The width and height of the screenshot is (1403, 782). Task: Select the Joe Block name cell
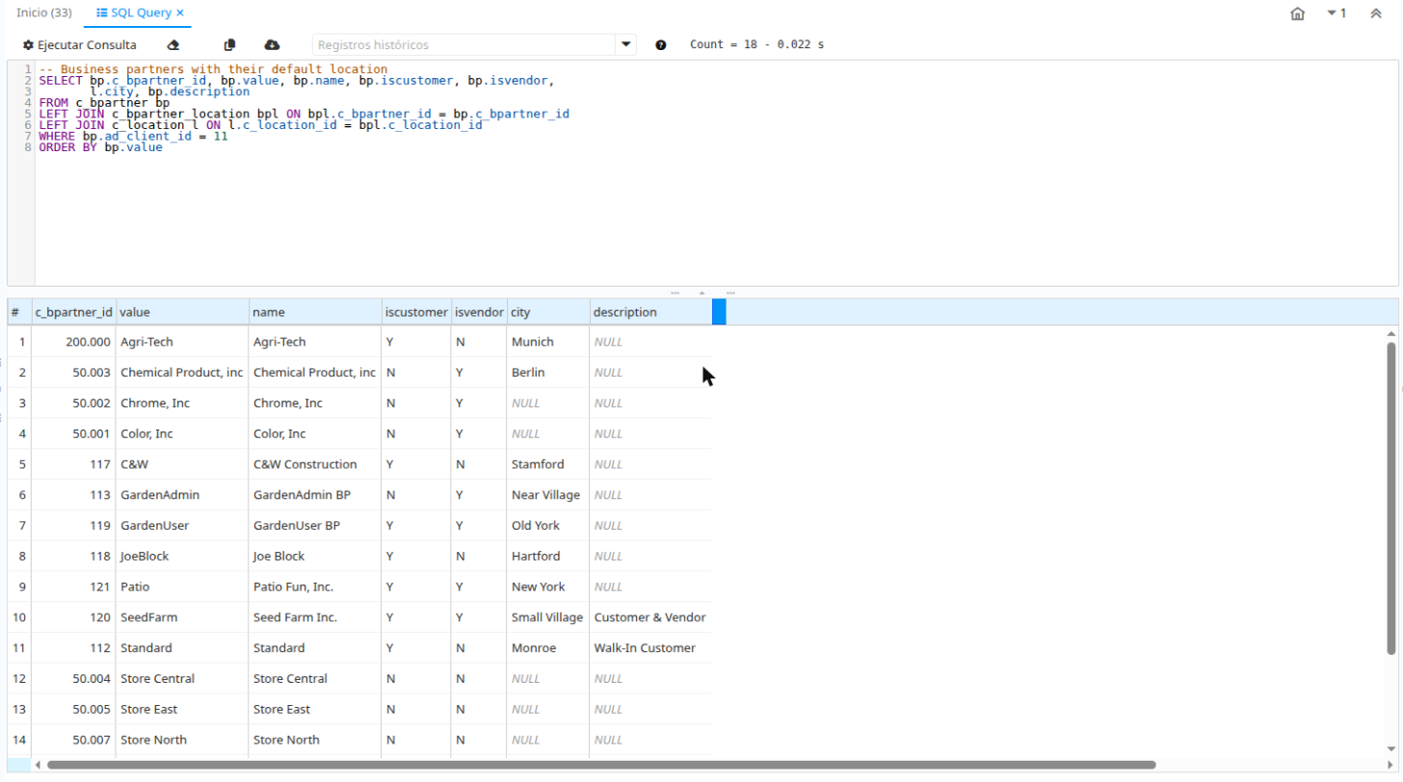(316, 557)
